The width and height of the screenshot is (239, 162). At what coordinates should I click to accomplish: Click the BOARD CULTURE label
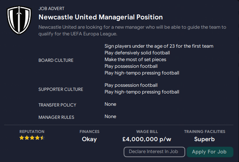coord(56,60)
